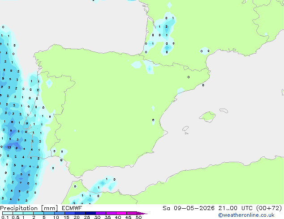
Task: Click the legend label '25'
Action: pos(87,217)
